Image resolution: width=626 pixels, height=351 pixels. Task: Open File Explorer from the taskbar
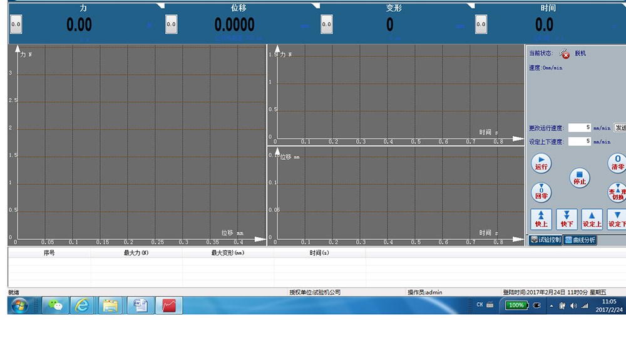(x=110, y=305)
